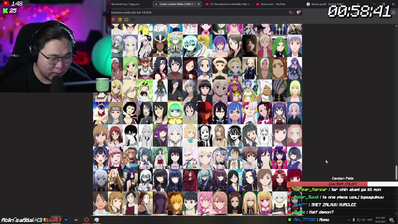This screenshot has width=398, height=224.
Task: Select the green-haired girl with yellow bow thumbnail
Action: (175, 113)
